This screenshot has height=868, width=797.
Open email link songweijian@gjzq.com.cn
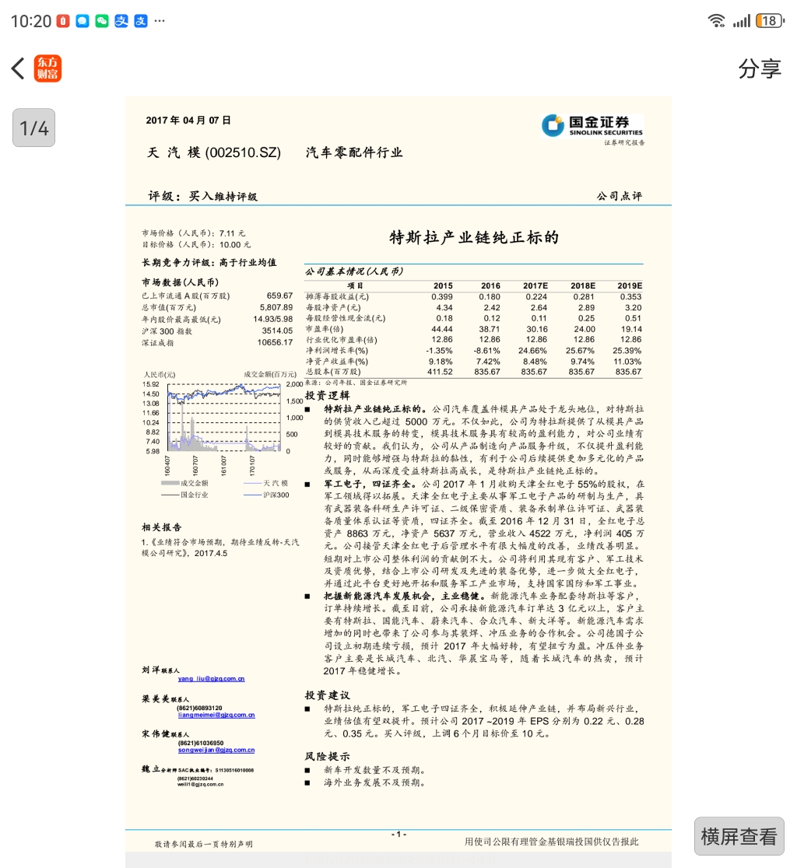click(x=216, y=750)
